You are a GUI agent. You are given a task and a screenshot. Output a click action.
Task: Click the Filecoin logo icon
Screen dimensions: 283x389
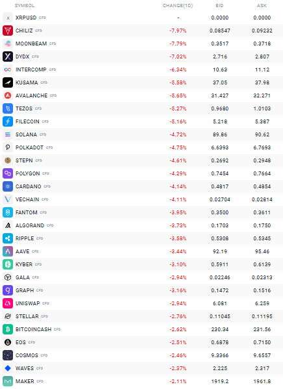click(8, 121)
